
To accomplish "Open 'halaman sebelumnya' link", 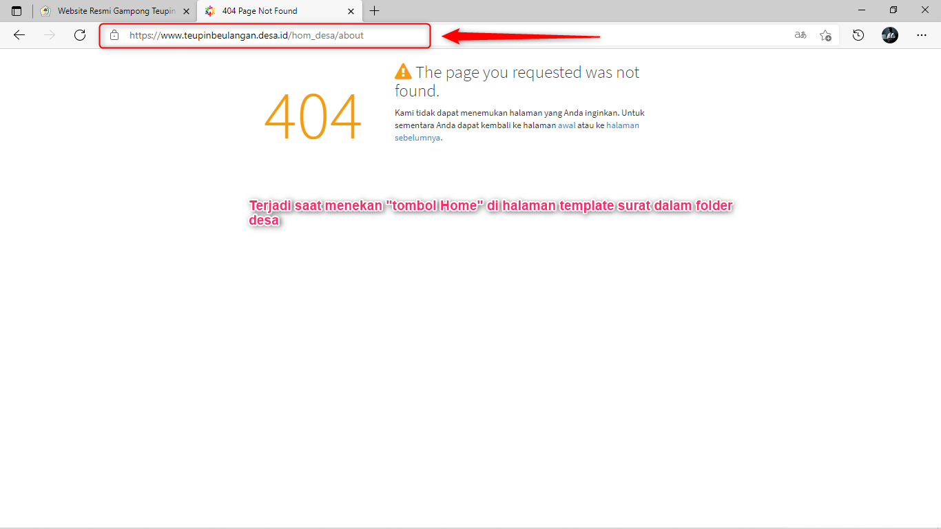I will pyautogui.click(x=623, y=125).
